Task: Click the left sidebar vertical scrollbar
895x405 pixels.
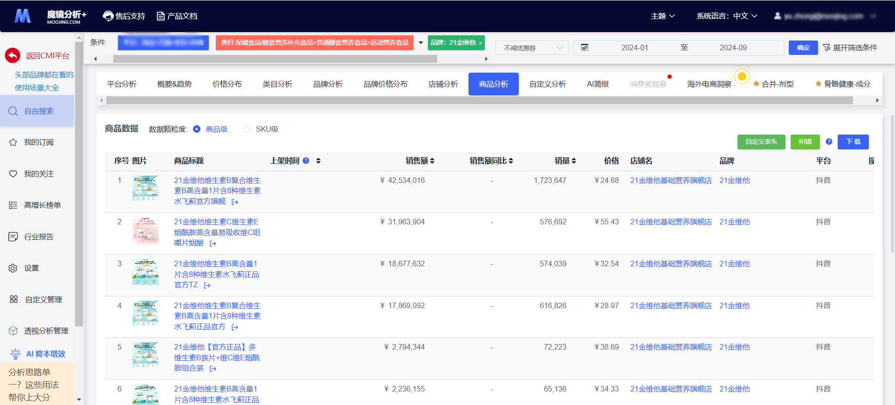Action: coord(79,184)
